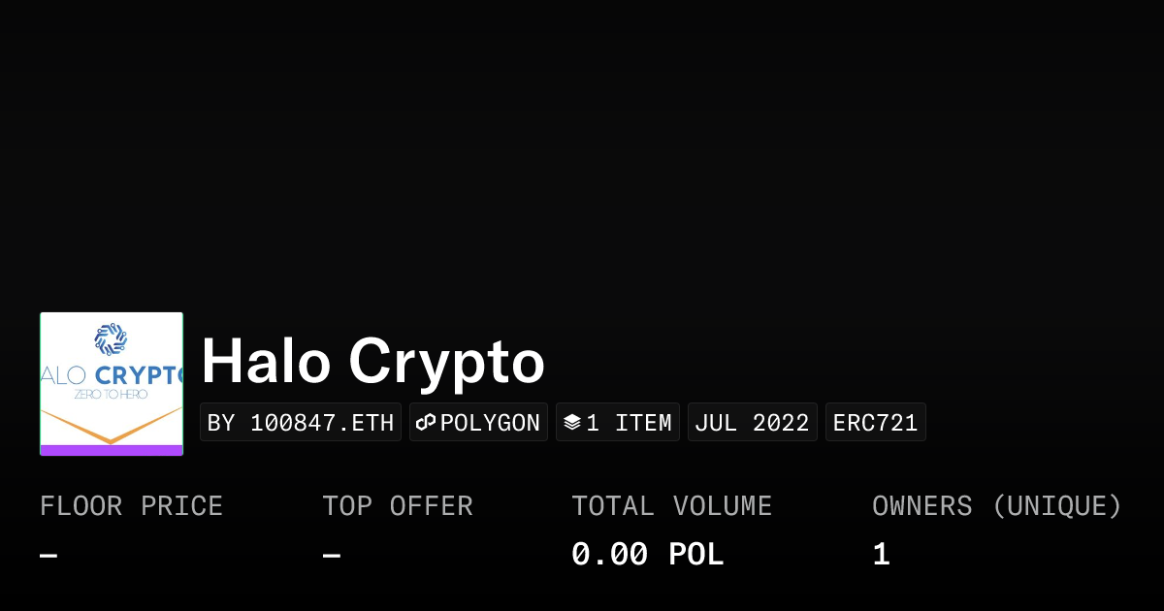The image size is (1164, 611).
Task: Click the unique owners count 1
Action: (x=881, y=555)
